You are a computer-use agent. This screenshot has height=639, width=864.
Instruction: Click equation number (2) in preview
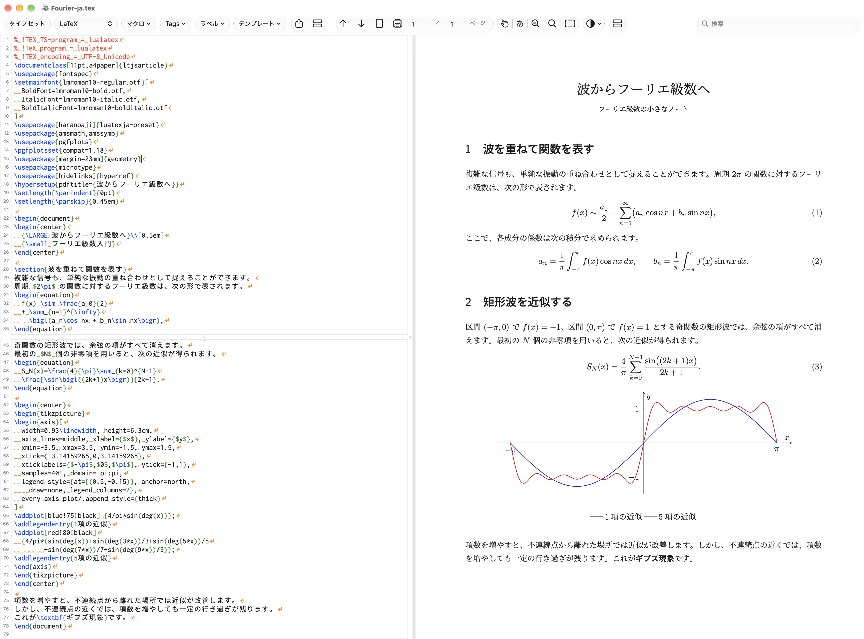(x=817, y=261)
